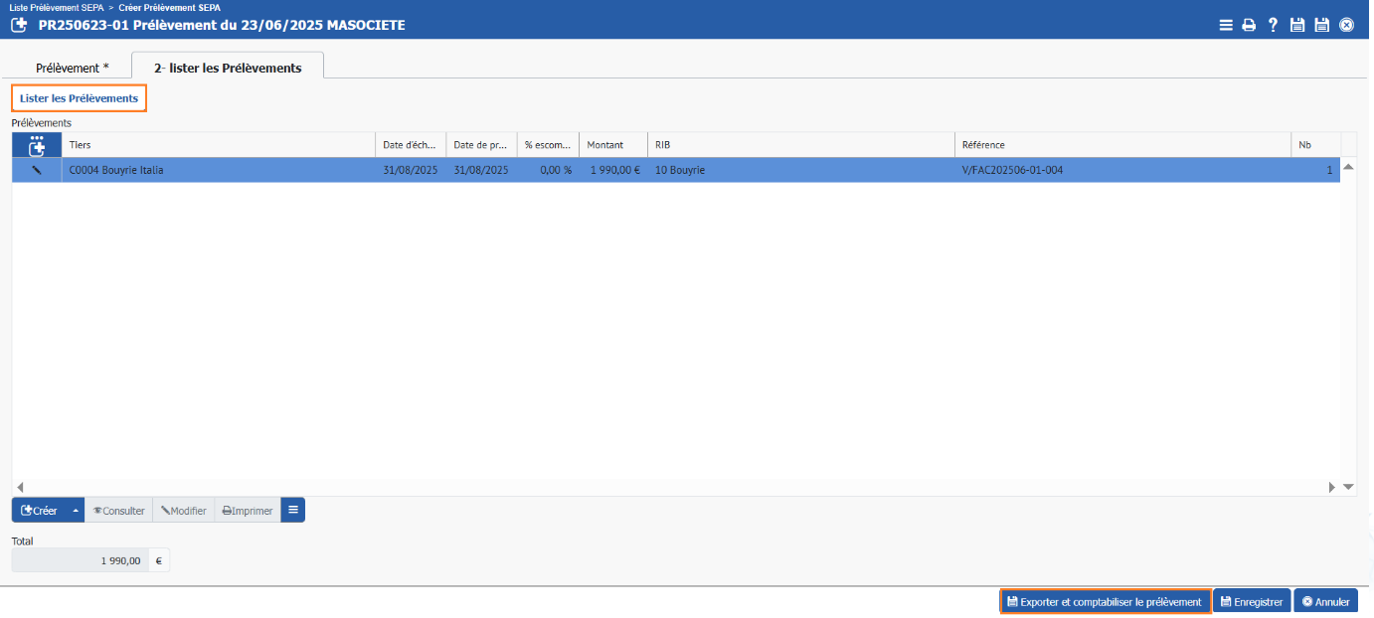
Task: Click the printer icon in the header
Action: (1249, 25)
